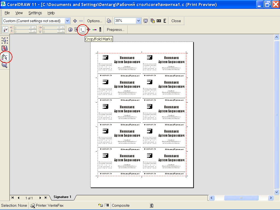Switch to the Signature 1 tab
Image resolution: width=280 pixels, height=210 pixels.
(x=62, y=197)
